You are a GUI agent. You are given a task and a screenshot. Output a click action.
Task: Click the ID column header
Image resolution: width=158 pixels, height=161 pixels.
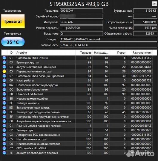point(11,53)
